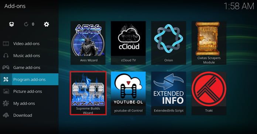Click the Download cloud icon

point(6,115)
